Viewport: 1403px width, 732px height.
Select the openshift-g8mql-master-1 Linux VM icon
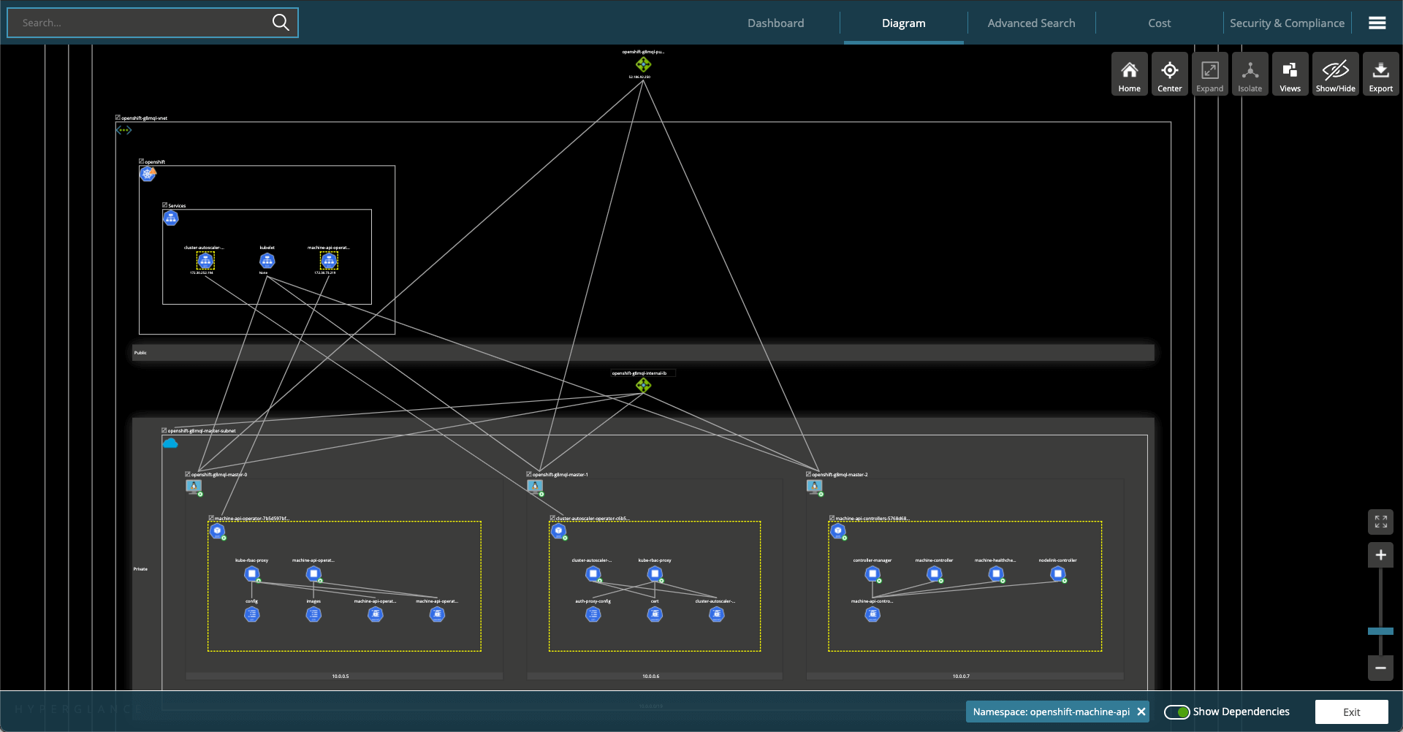point(535,487)
